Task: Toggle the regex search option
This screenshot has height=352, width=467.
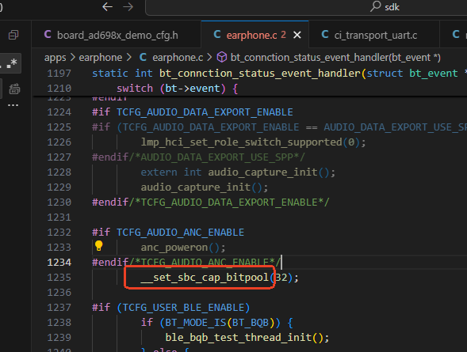Action: [12, 63]
